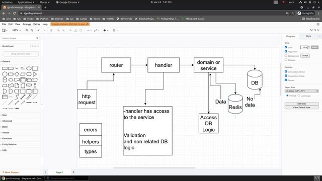Click unsaved changes save notification
322x181 pixels.
(x=70, y=24)
